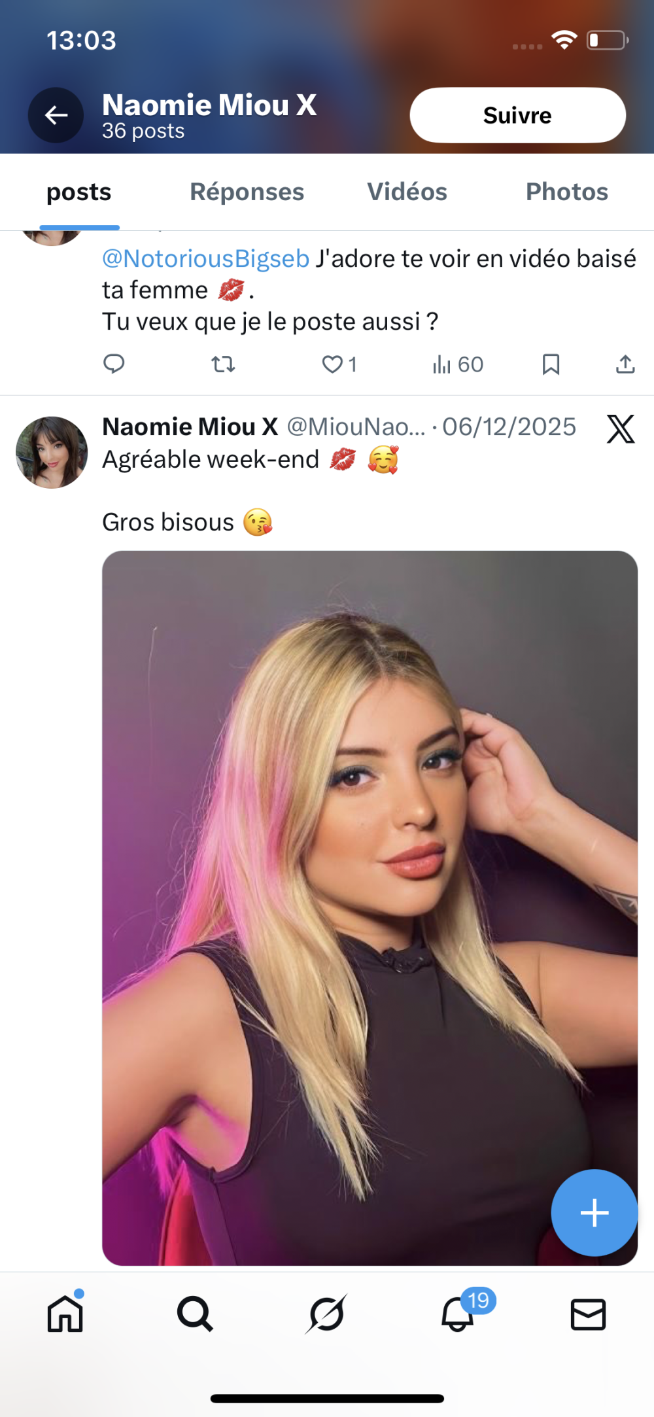
Task: Tap the back arrow button
Action: tap(56, 115)
